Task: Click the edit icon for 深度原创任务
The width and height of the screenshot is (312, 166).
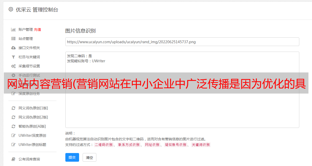Action: [x=13, y=94]
